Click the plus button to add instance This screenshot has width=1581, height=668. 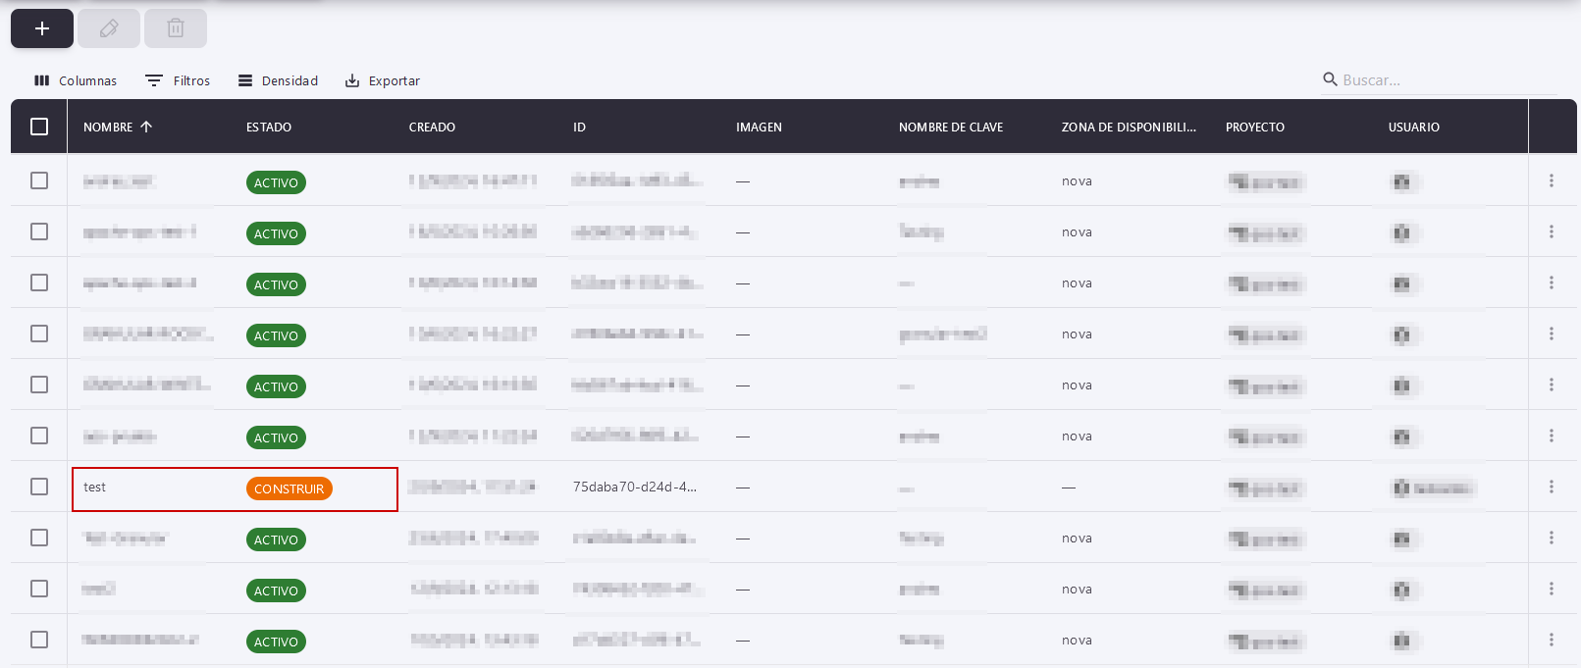[42, 28]
